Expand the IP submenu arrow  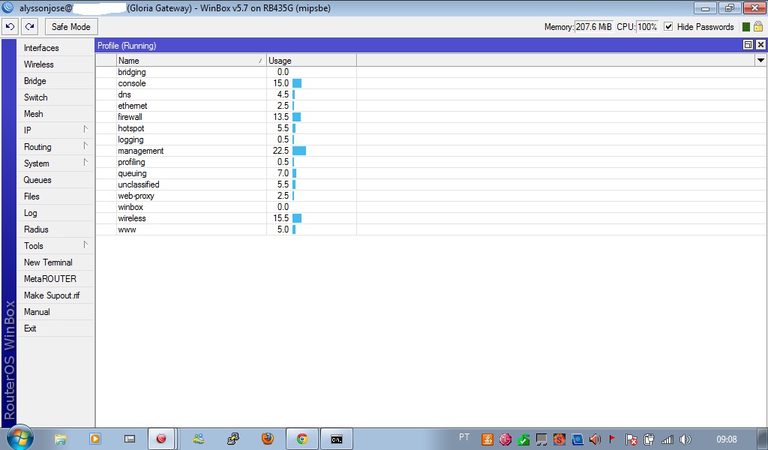point(85,129)
